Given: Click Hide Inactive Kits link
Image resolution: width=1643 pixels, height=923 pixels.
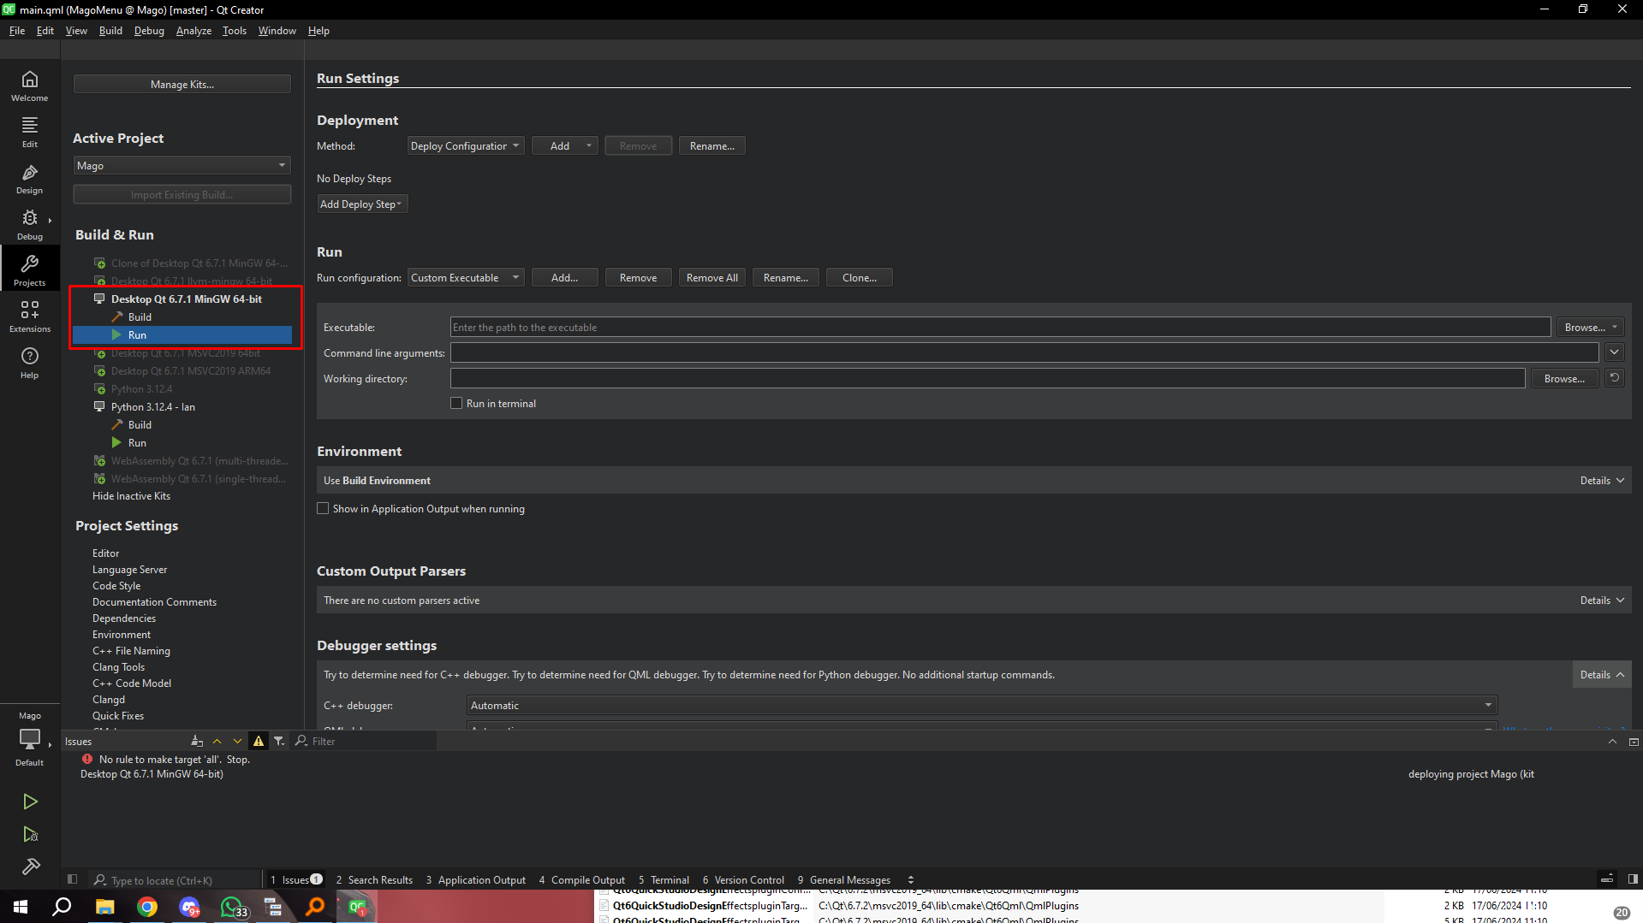Looking at the screenshot, I should click(x=131, y=495).
